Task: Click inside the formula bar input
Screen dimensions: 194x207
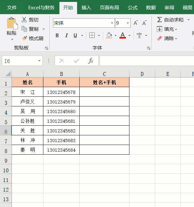Action: coord(147,61)
